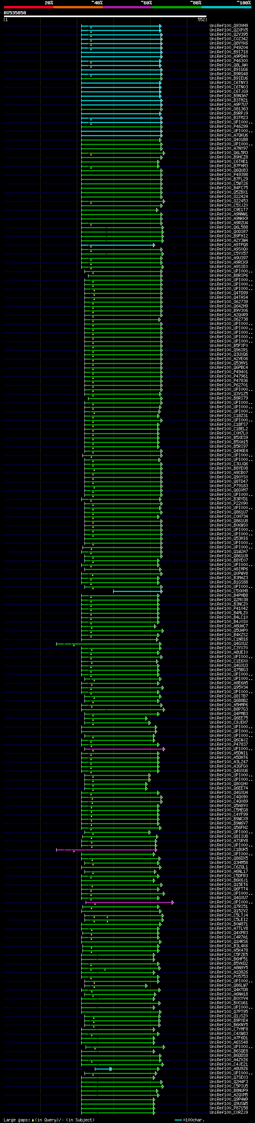This screenshot has height=1123, width=255.
Task: Click UniRef100_Q6L588 label
Action: [229, 227]
